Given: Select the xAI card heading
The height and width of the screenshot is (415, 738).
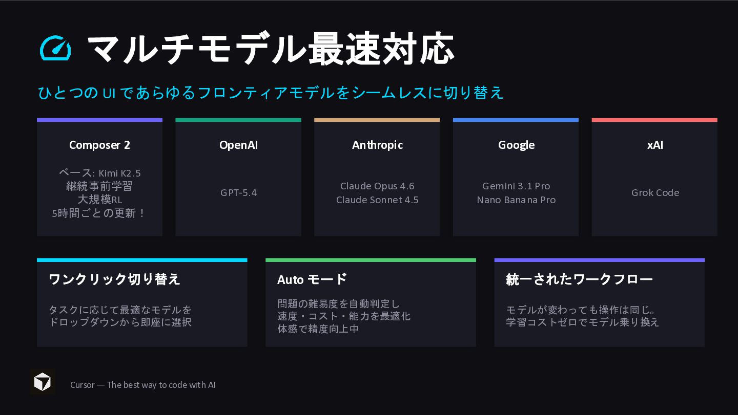Looking at the screenshot, I should point(655,145).
